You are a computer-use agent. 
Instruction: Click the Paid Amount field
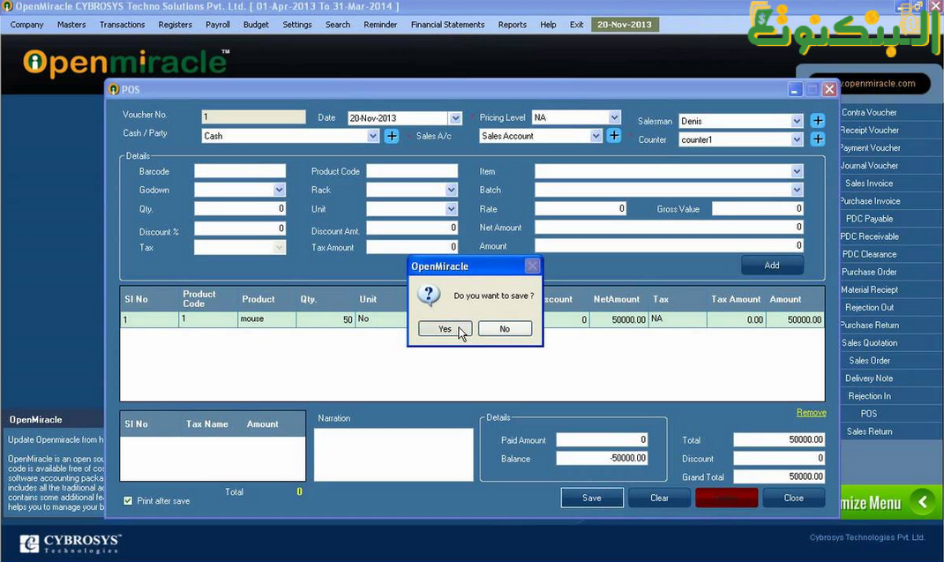602,439
